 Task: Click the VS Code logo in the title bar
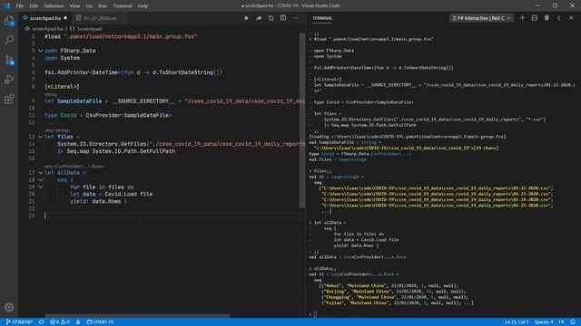pyautogui.click(x=6, y=5)
